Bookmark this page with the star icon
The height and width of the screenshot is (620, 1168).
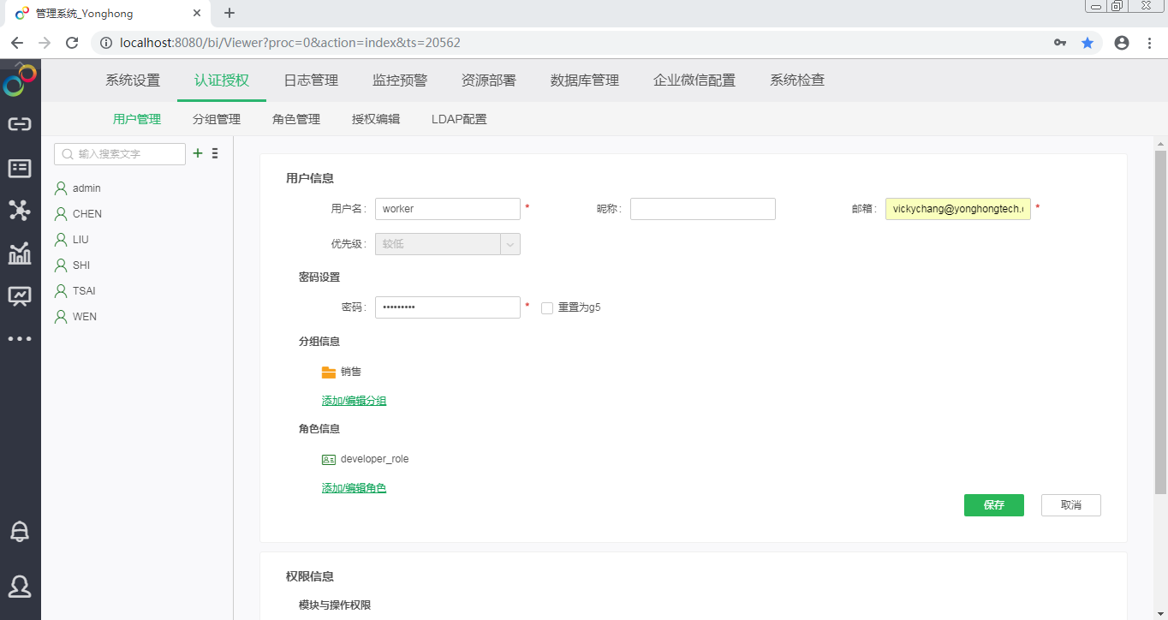coord(1088,43)
